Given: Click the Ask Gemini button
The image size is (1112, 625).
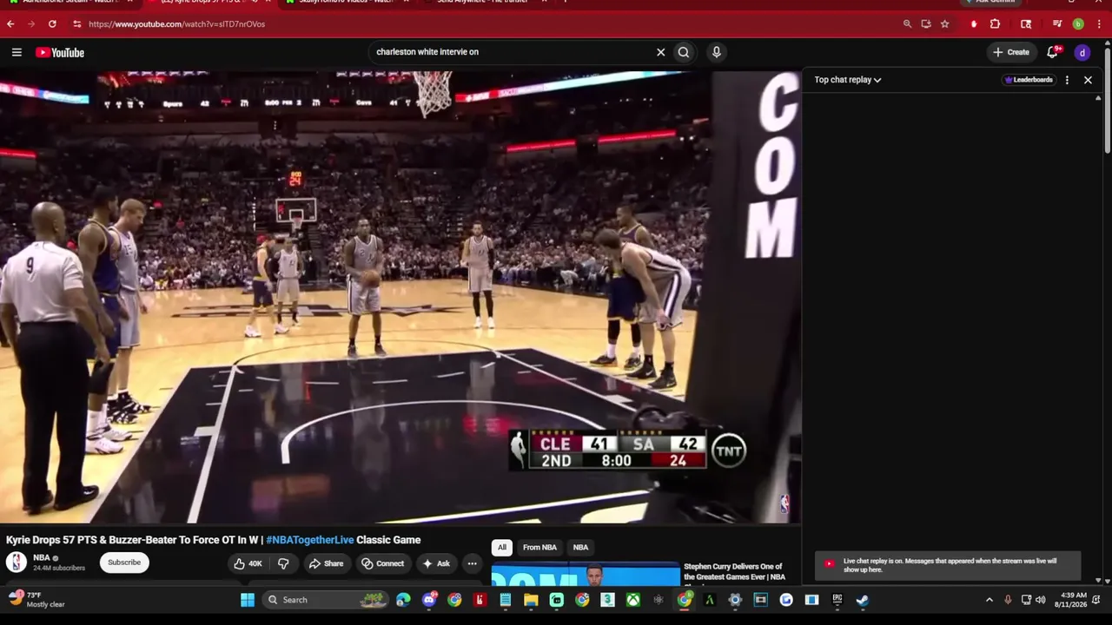Looking at the screenshot, I should click(x=992, y=2).
